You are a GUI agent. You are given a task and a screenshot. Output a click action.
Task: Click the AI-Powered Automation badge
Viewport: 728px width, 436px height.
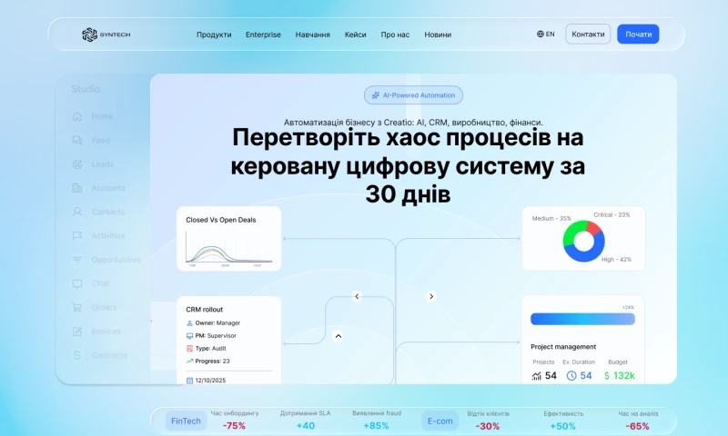[x=413, y=95]
